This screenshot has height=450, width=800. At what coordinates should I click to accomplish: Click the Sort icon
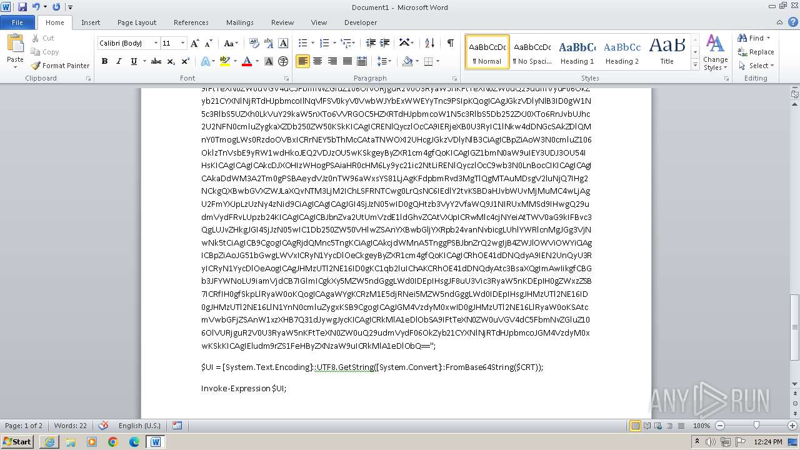tap(429, 43)
